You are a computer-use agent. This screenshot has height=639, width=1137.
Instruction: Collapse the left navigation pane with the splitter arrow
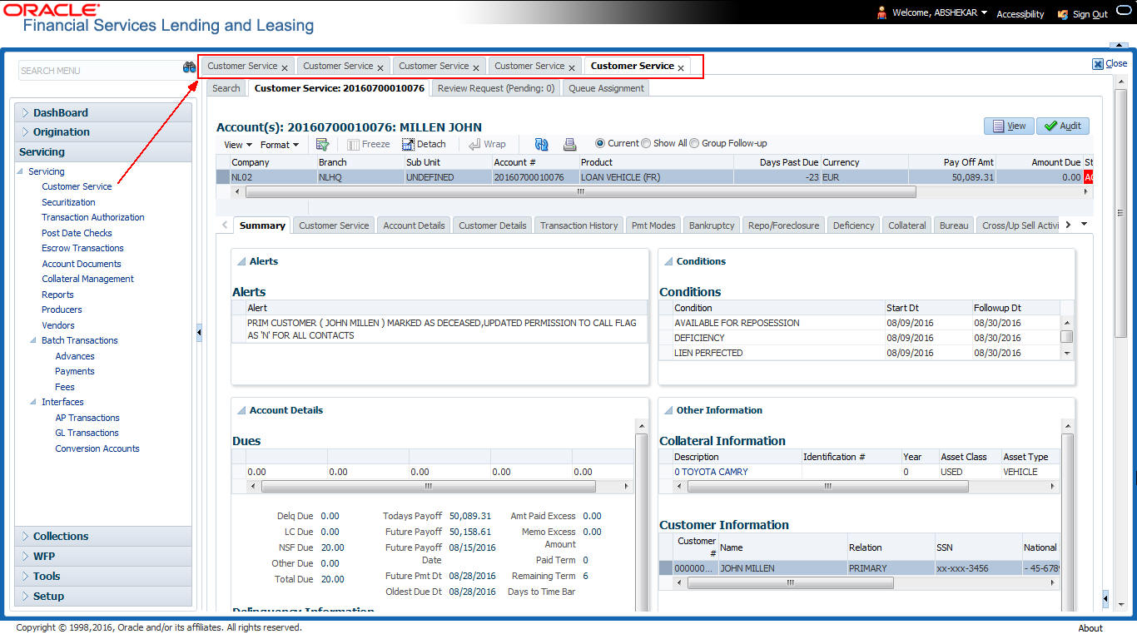tap(199, 333)
